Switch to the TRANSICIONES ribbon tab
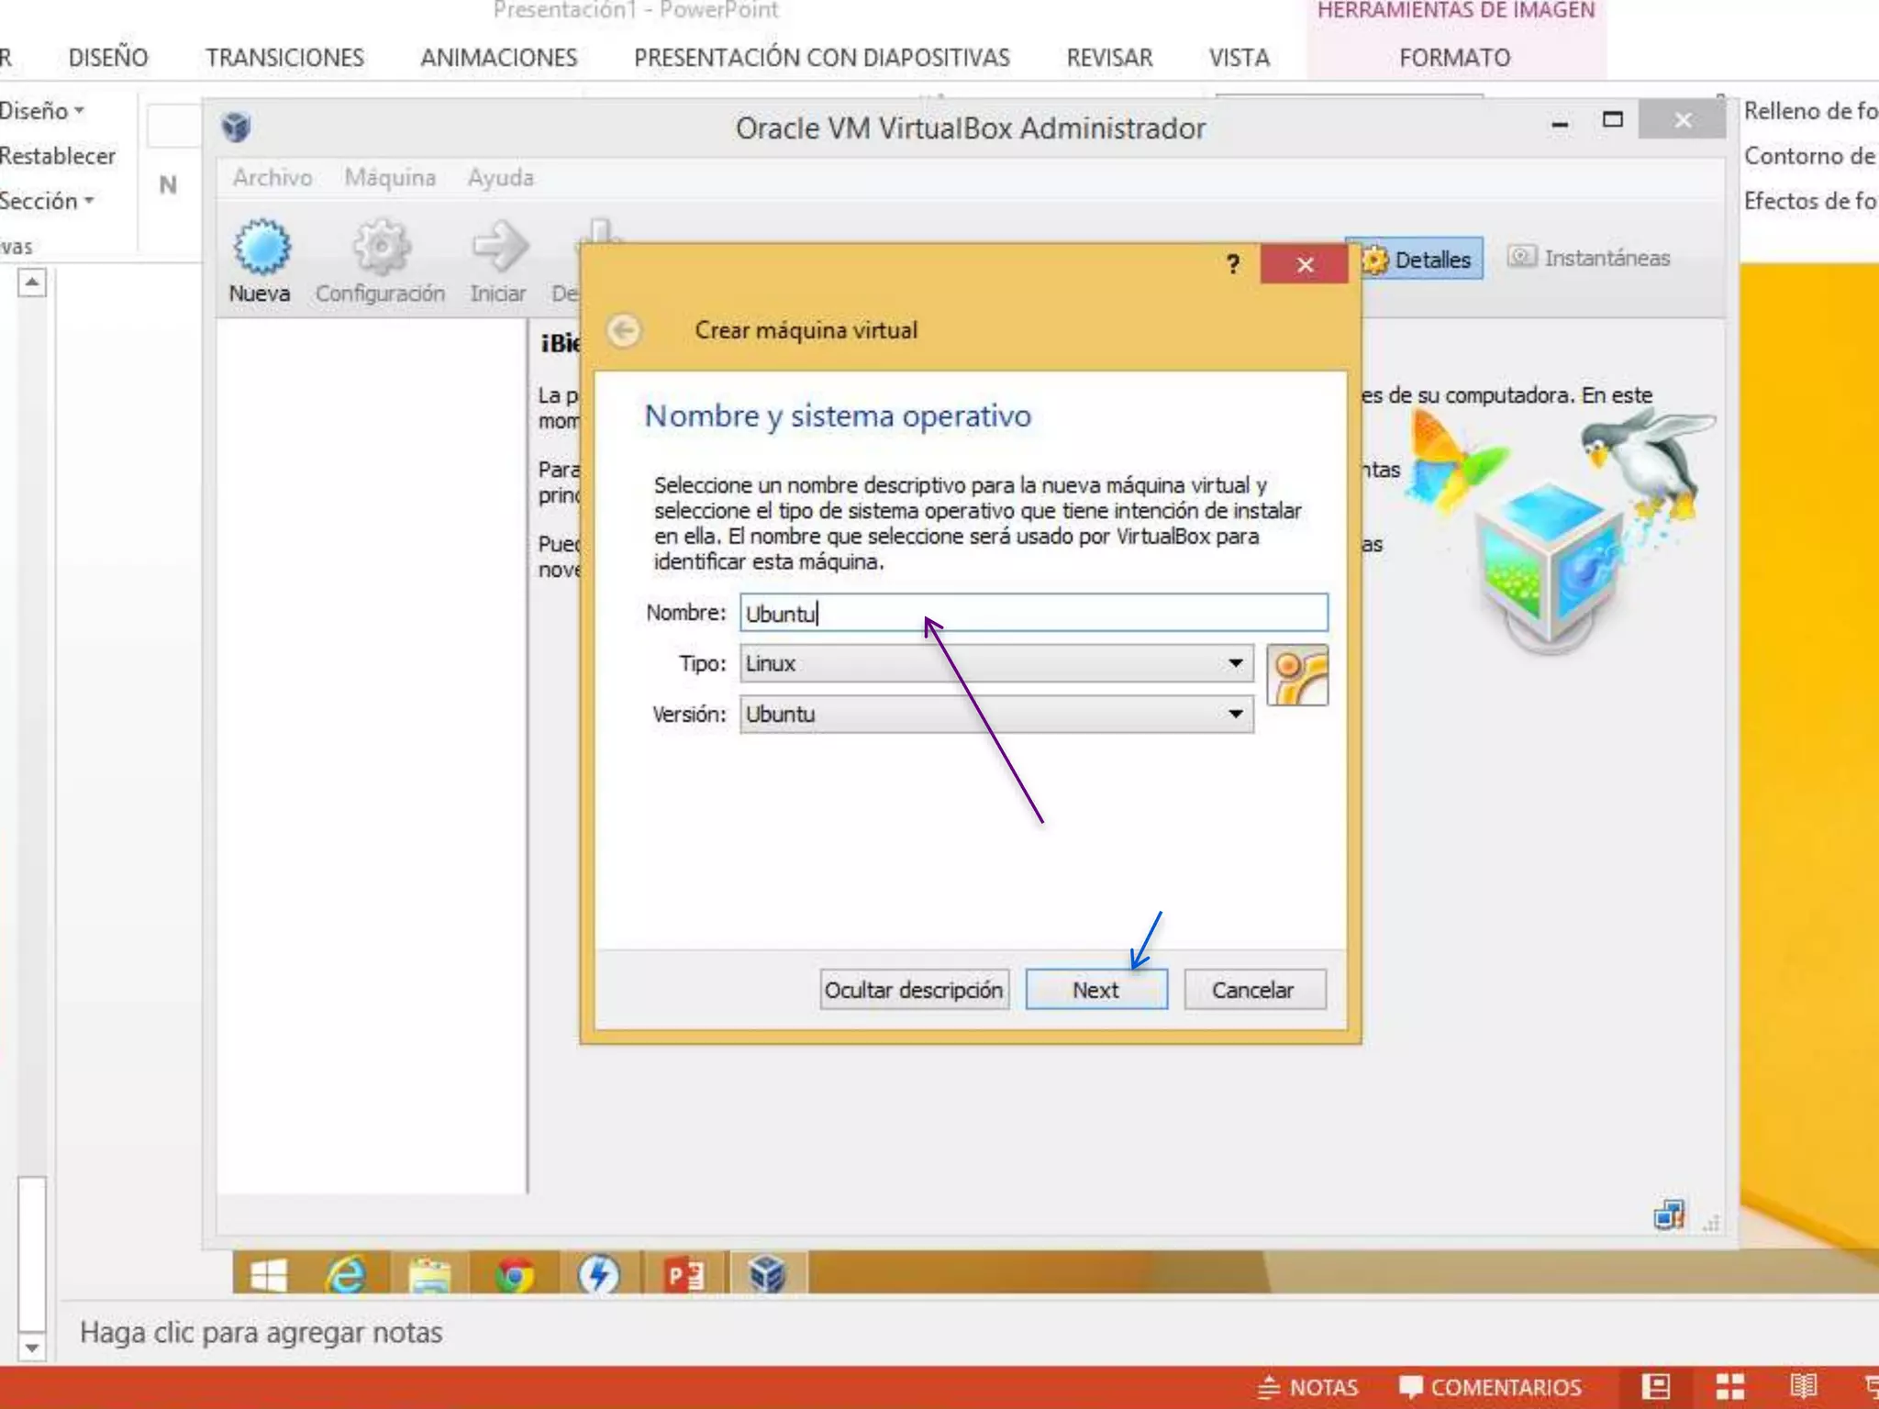 (x=284, y=58)
